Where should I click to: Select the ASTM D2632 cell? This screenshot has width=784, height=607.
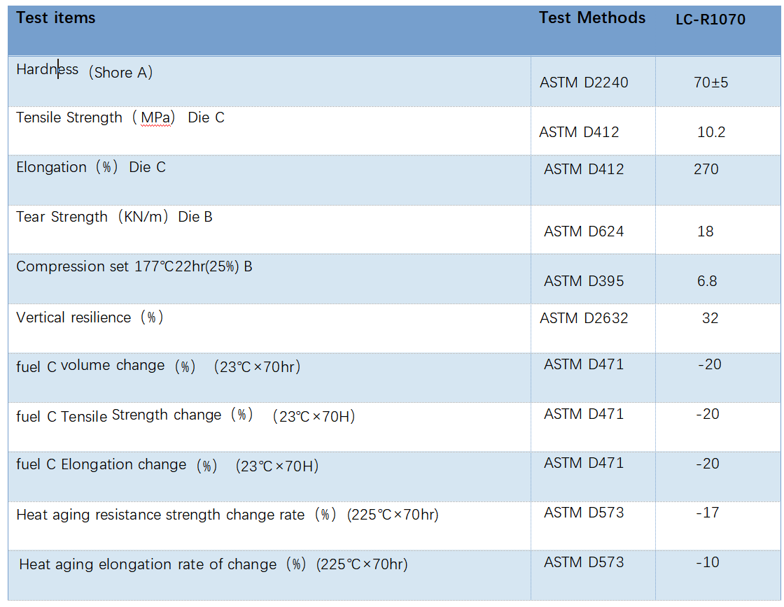click(x=584, y=318)
